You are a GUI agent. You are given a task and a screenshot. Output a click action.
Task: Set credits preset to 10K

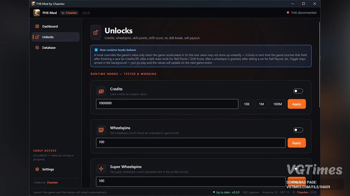[247, 104]
